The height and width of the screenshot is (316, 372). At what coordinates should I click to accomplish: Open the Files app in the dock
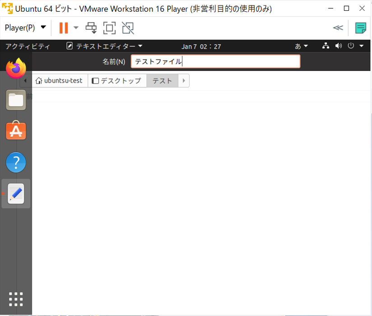[16, 100]
